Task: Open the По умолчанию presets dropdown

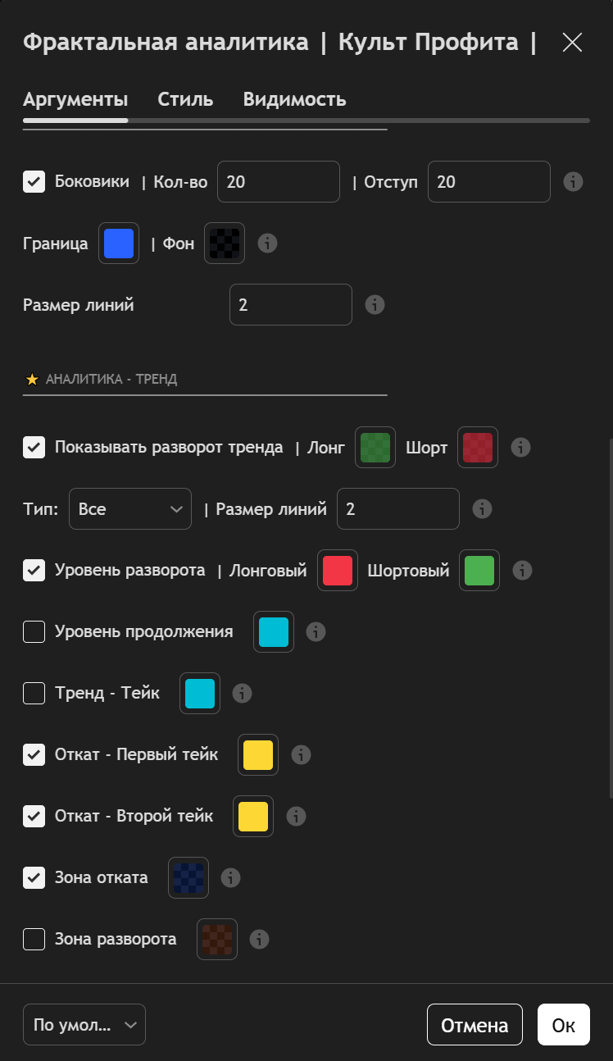Action: (84, 1025)
